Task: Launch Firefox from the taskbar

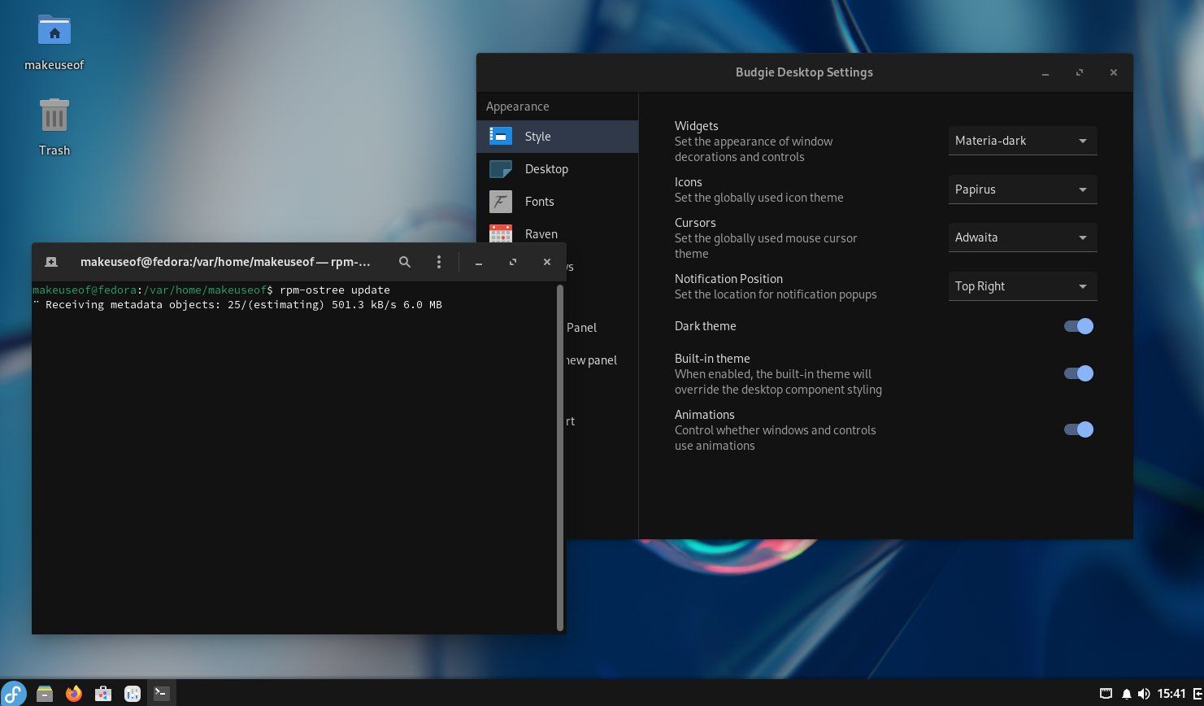Action: [73, 693]
